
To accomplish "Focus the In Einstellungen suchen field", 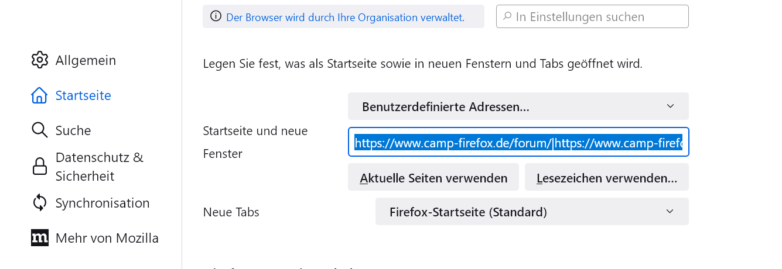I will tap(597, 17).
